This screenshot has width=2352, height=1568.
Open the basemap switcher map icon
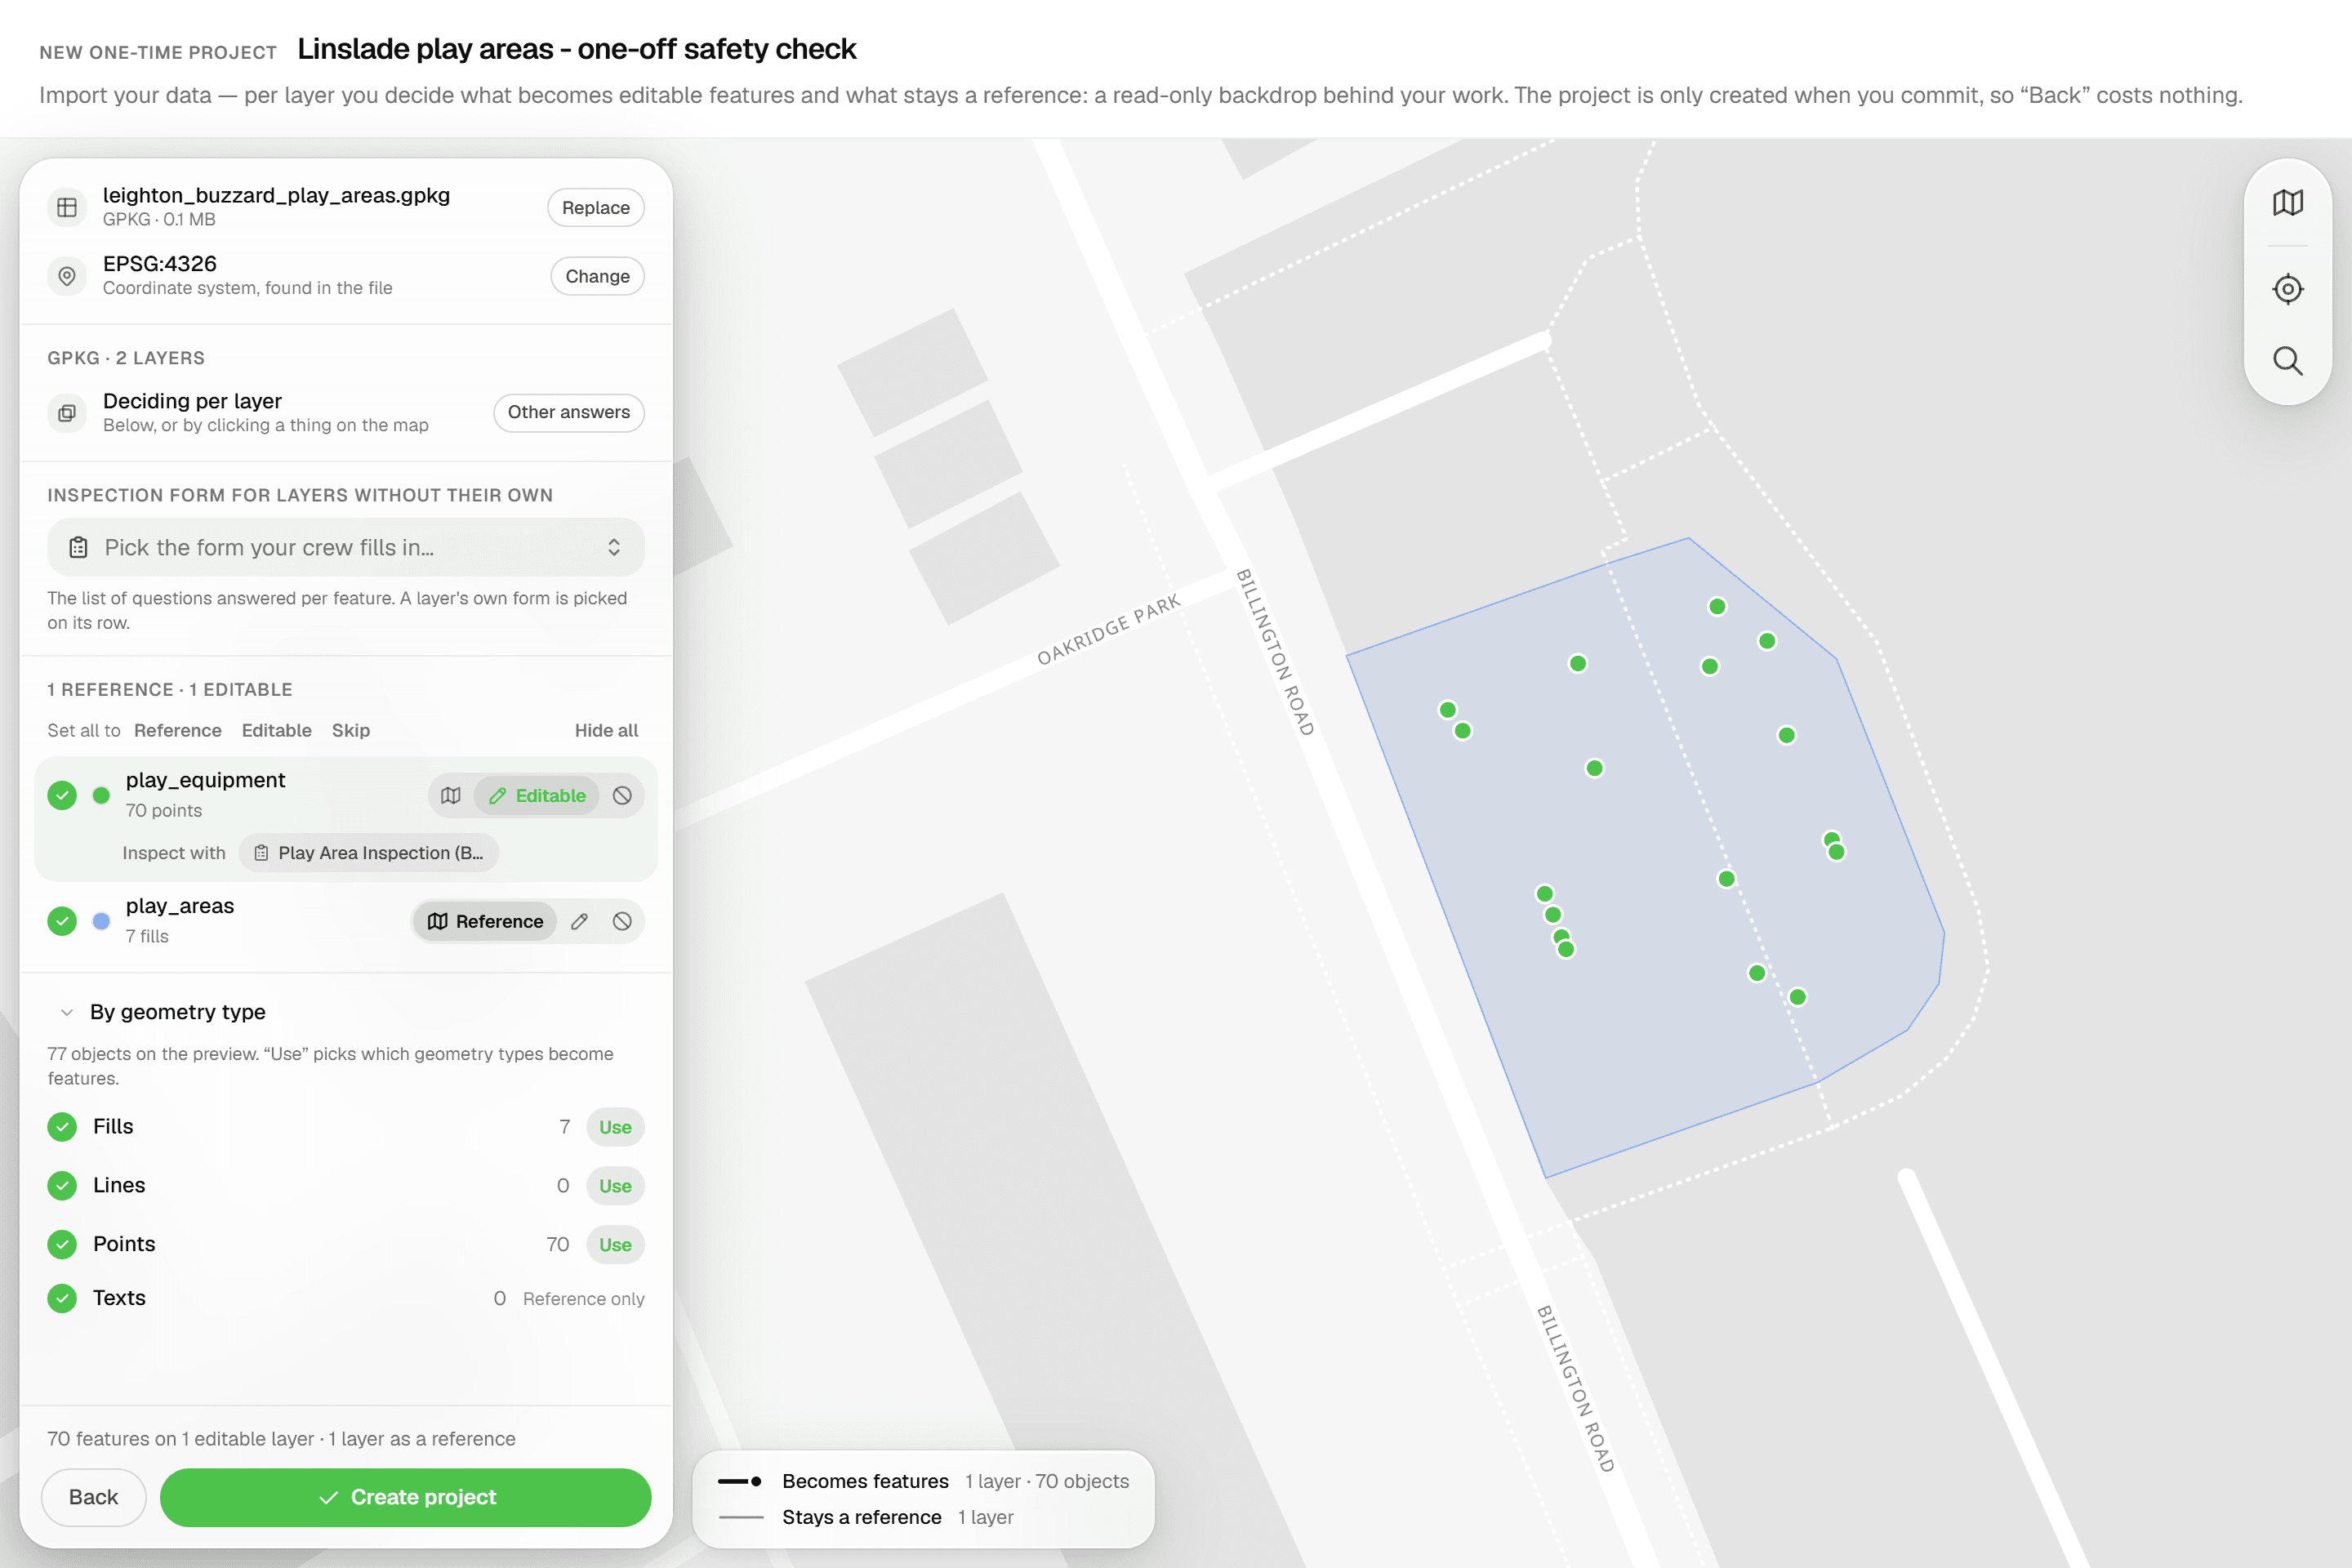pyautogui.click(x=2287, y=203)
